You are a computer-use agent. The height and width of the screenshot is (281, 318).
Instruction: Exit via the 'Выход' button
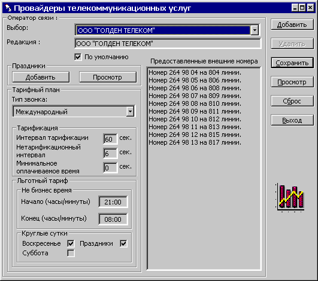pyautogui.click(x=292, y=120)
